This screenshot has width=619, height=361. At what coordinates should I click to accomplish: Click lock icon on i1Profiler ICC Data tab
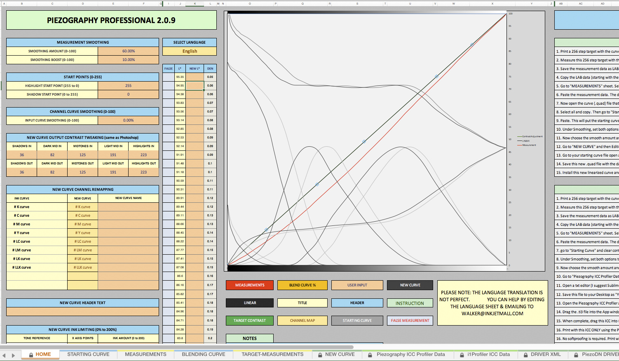point(462,354)
